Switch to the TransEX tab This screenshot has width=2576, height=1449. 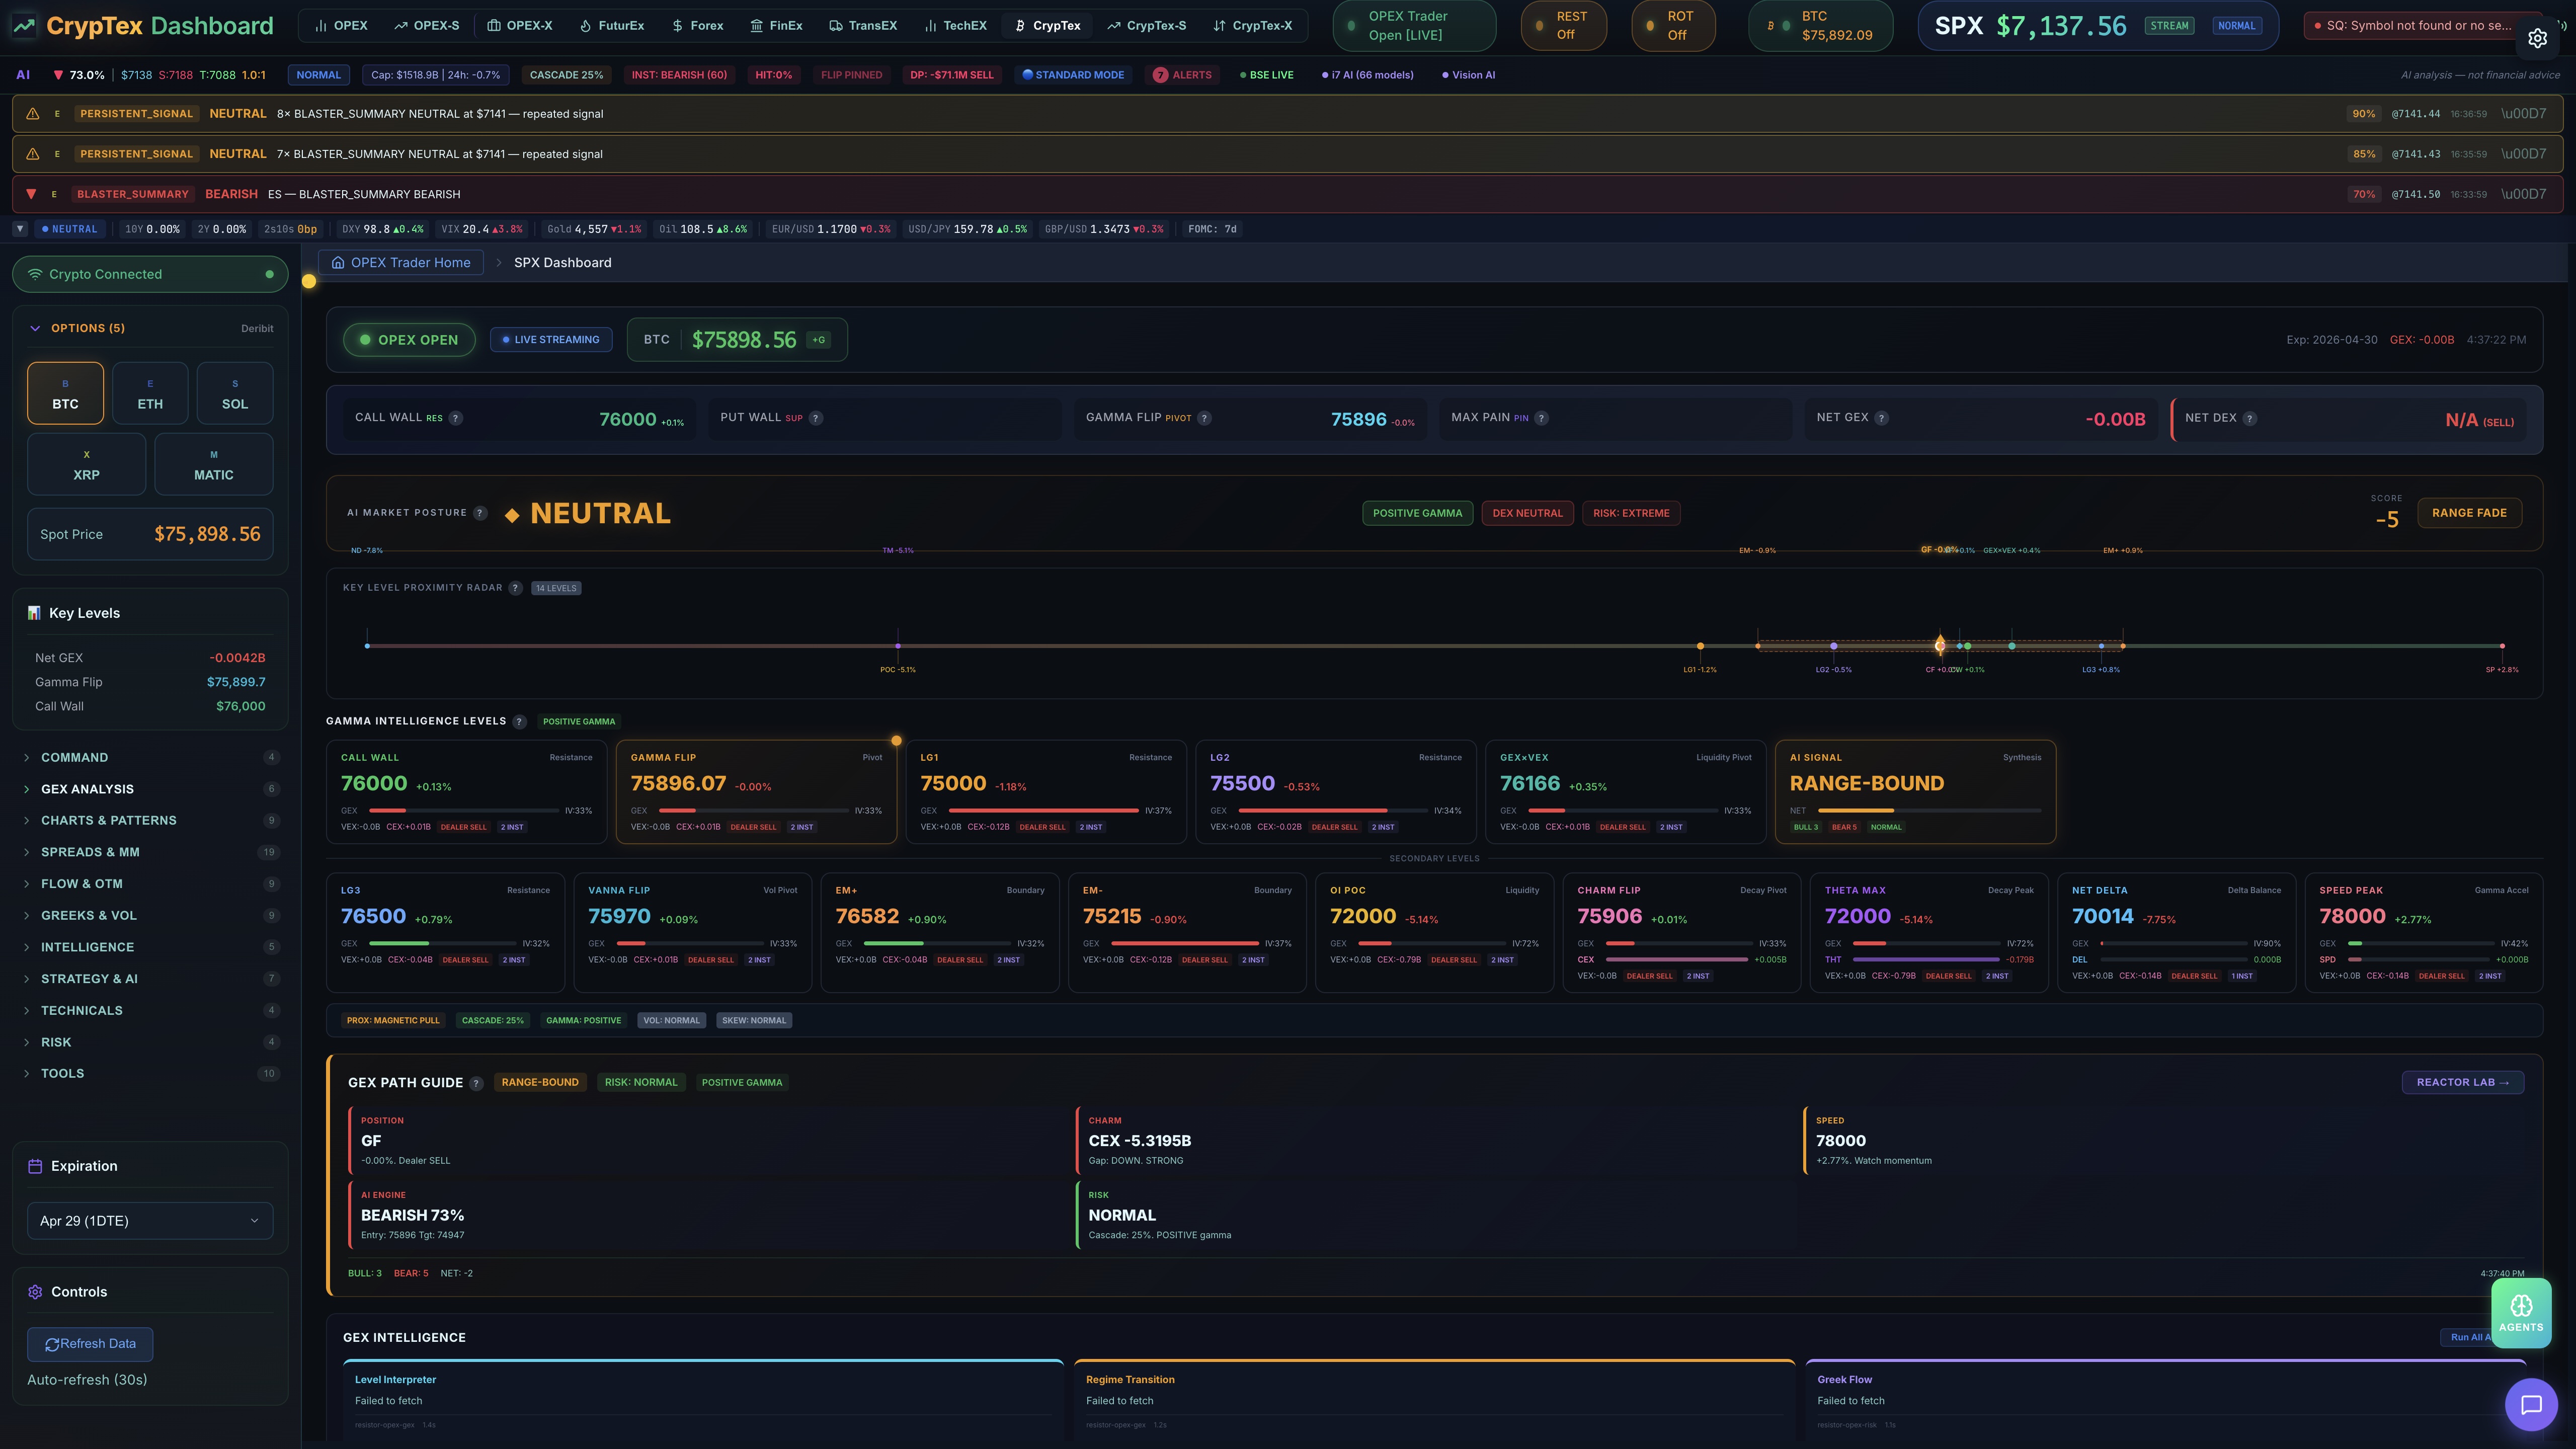click(x=863, y=26)
